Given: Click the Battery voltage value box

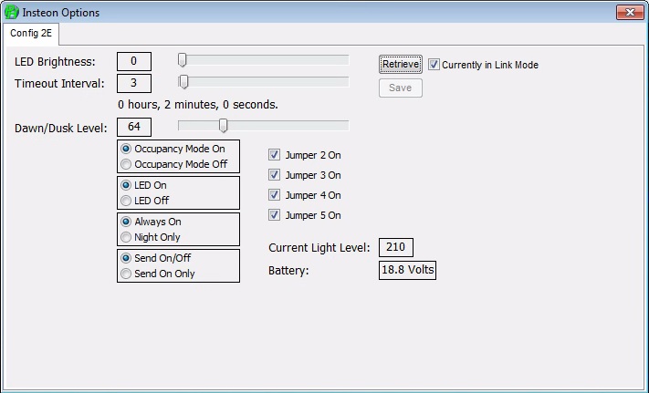Looking at the screenshot, I should (407, 270).
